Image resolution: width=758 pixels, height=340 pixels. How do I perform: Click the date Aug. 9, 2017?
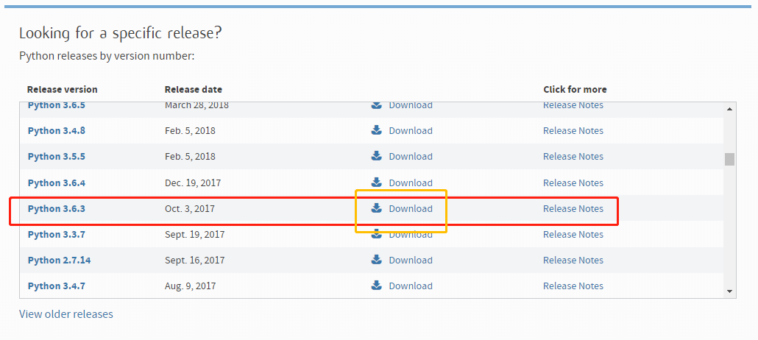tap(190, 286)
